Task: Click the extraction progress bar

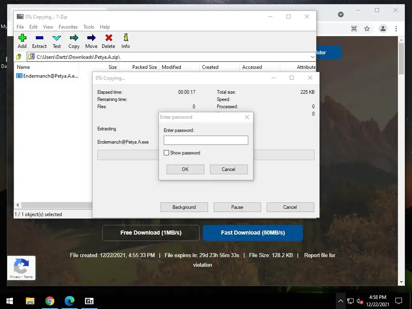Action: pos(206,155)
